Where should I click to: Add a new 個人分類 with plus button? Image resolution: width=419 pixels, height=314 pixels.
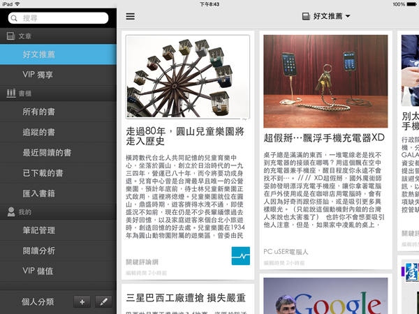pyautogui.click(x=82, y=302)
